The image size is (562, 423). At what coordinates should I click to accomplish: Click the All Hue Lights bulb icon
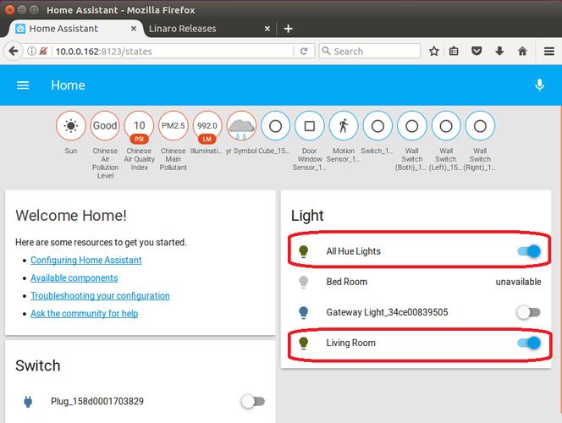[x=304, y=251]
